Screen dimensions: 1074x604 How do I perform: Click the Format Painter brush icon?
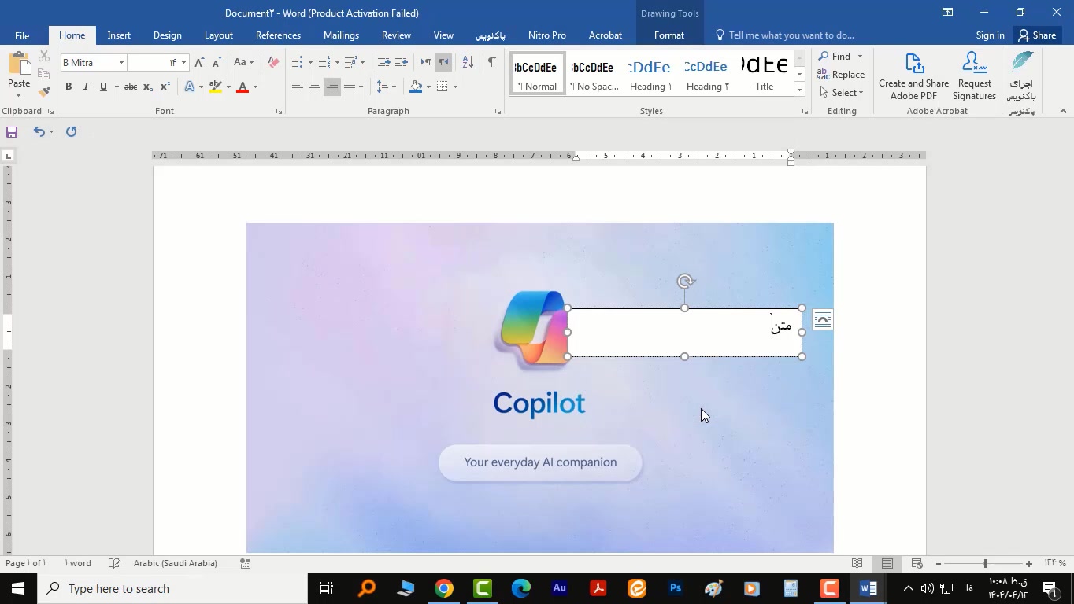tap(44, 92)
